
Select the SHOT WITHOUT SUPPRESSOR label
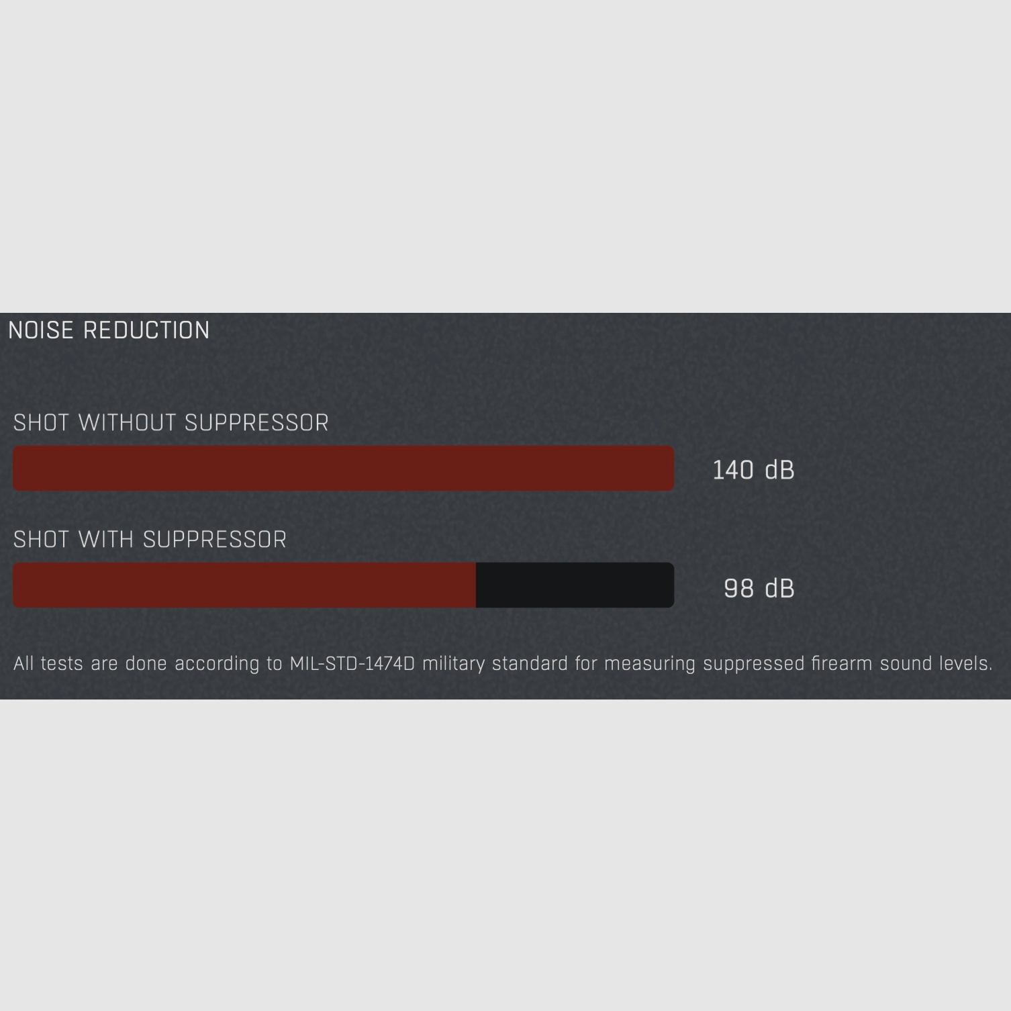171,423
